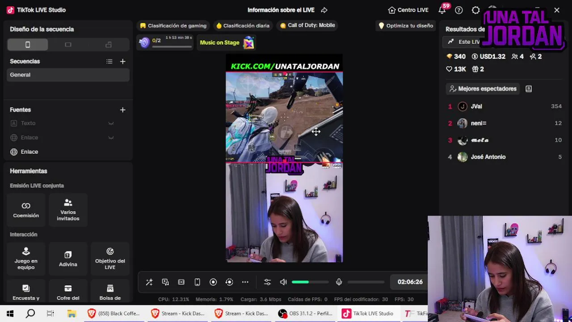Select the combined portrait-landscape layout

point(109,45)
